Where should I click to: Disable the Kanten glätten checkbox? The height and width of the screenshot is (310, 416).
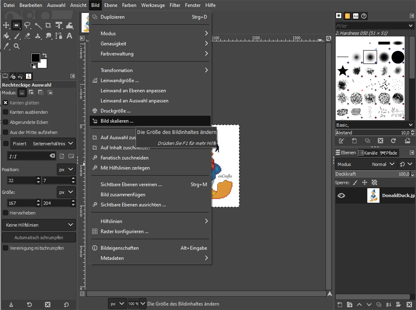coord(6,103)
